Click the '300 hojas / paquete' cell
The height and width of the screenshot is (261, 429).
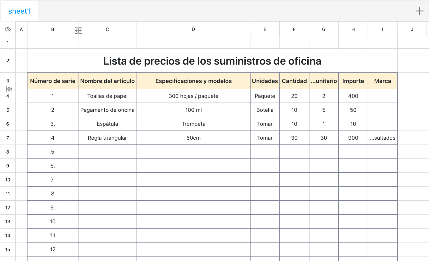[194, 96]
